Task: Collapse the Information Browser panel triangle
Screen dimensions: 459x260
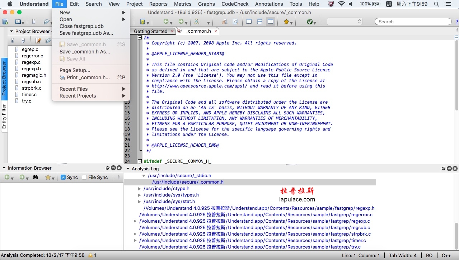Action: click(4, 168)
